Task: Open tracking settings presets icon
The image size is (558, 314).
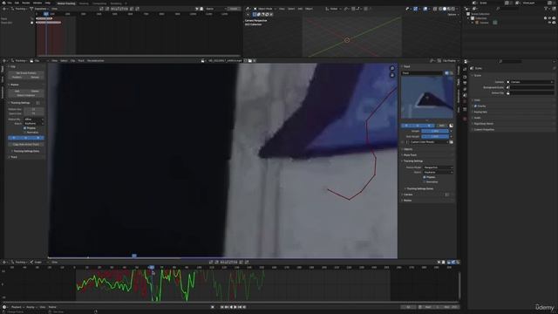Action: pyautogui.click(x=38, y=103)
